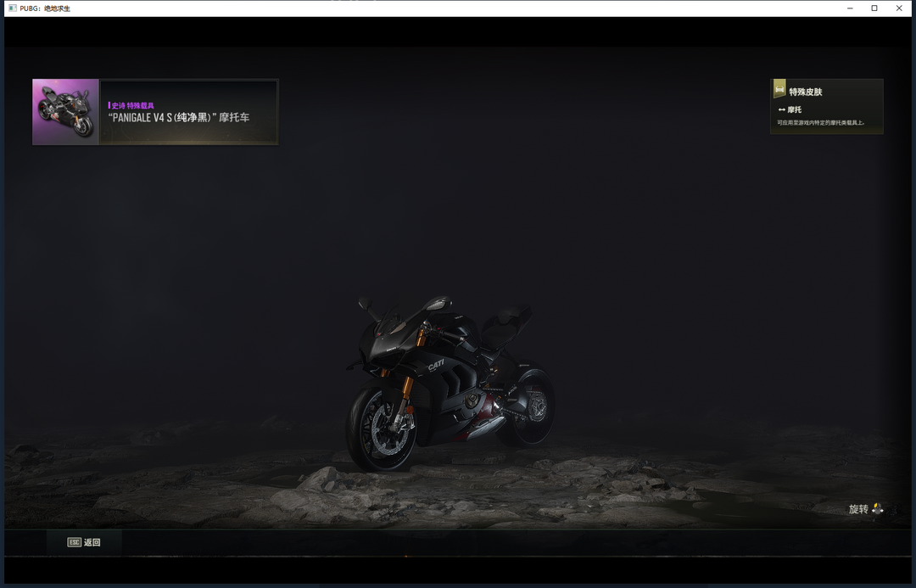Click the vehicle skin icon beside 特殊皮肤
Viewport: 916px width, 588px height.
[779, 89]
